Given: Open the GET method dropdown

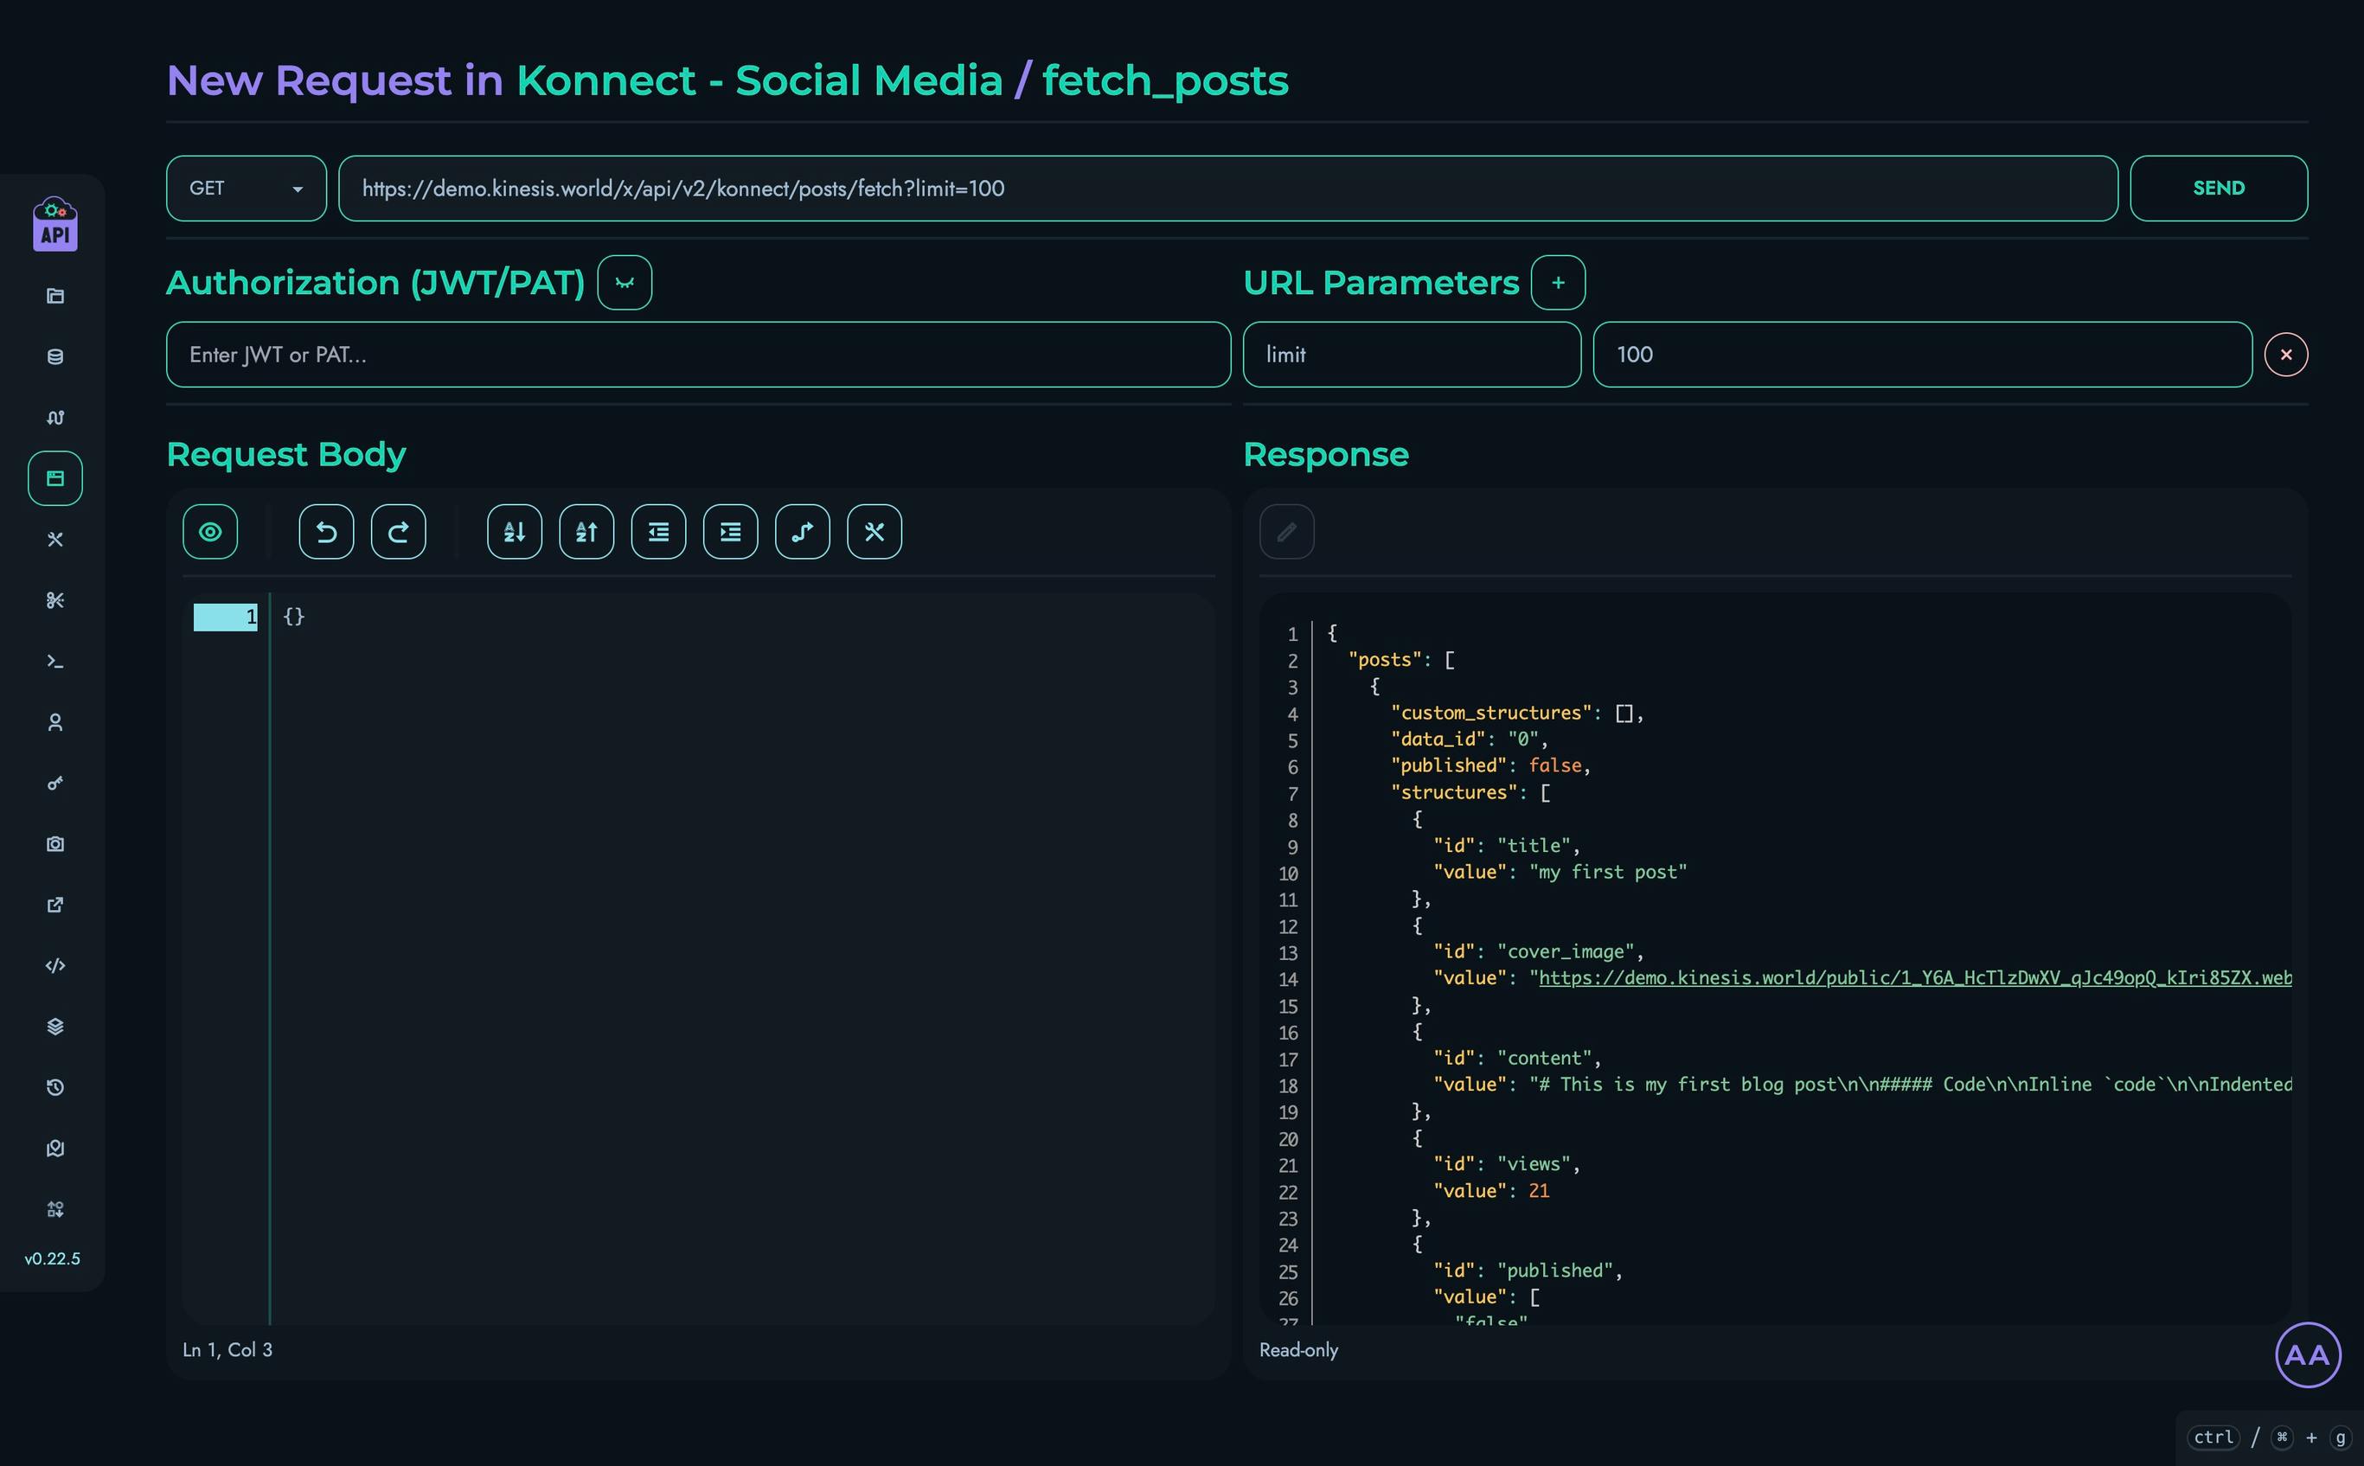Looking at the screenshot, I should pyautogui.click(x=247, y=188).
